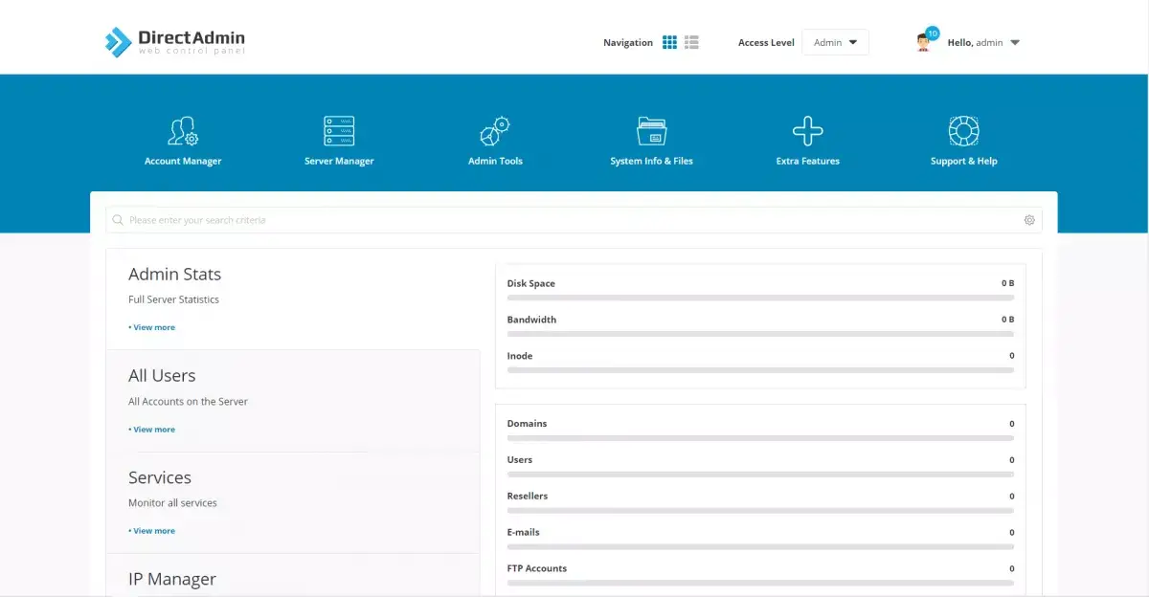
Task: Open the Account Manager icon
Action: tap(183, 130)
